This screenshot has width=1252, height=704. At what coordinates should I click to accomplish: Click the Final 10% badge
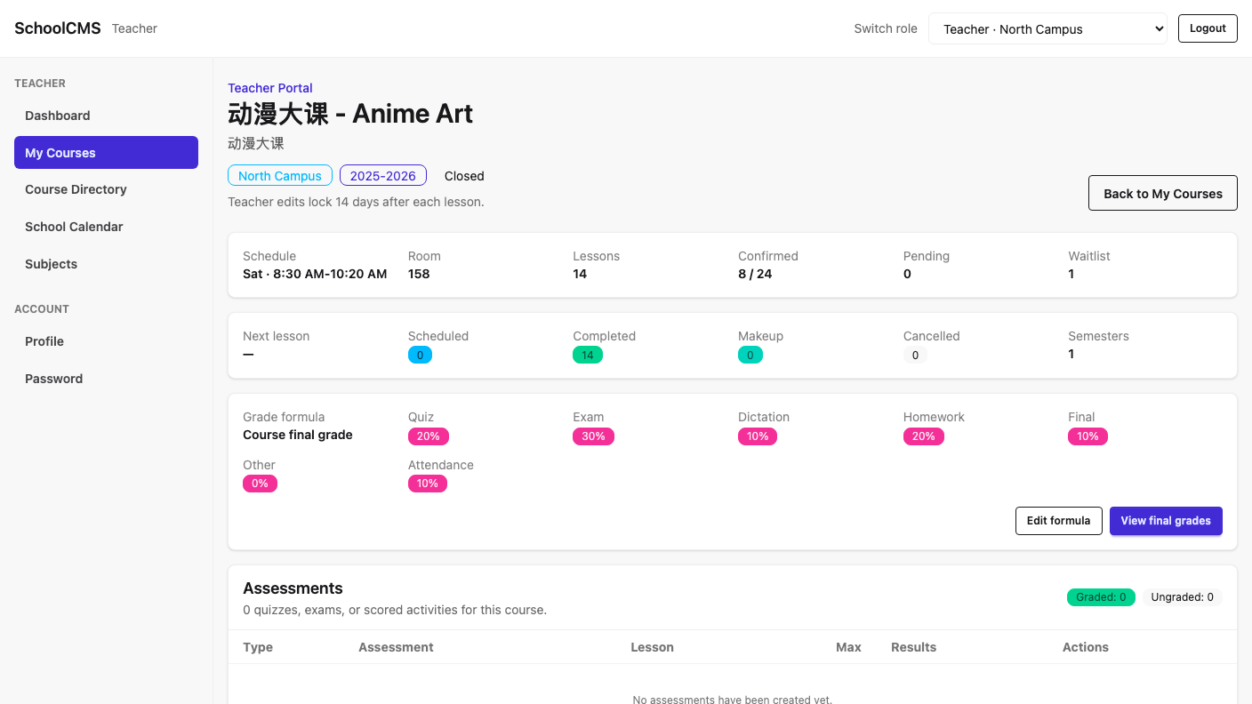(1087, 436)
